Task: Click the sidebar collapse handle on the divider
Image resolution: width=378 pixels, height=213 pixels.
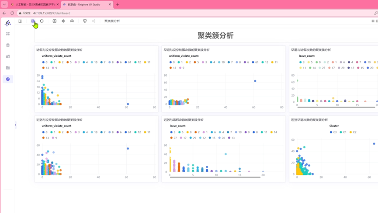Action: tap(16, 125)
